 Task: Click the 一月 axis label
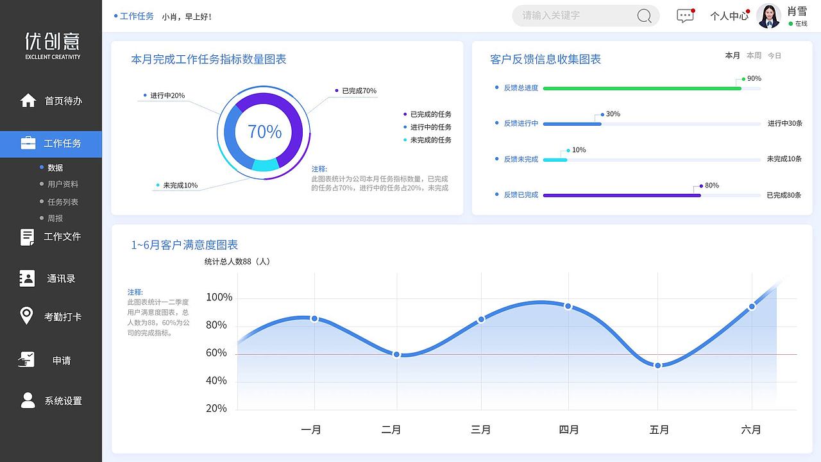[x=311, y=429]
